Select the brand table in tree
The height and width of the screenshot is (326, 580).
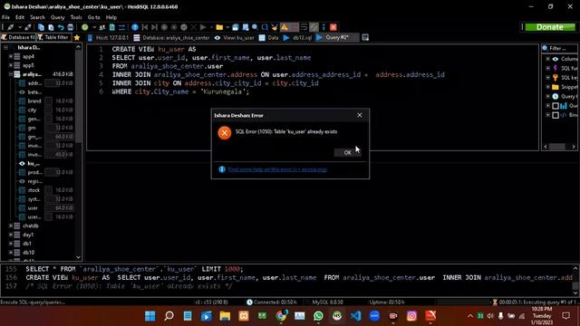(x=34, y=101)
